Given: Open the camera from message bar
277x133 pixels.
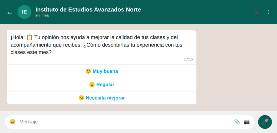Looking at the screenshot, I should pos(247,122).
